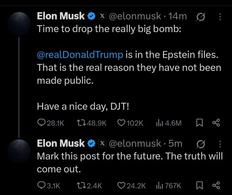Open more options menu on 14m post
Image resolution: width=232 pixels, height=195 pixels.
[x=220, y=17]
